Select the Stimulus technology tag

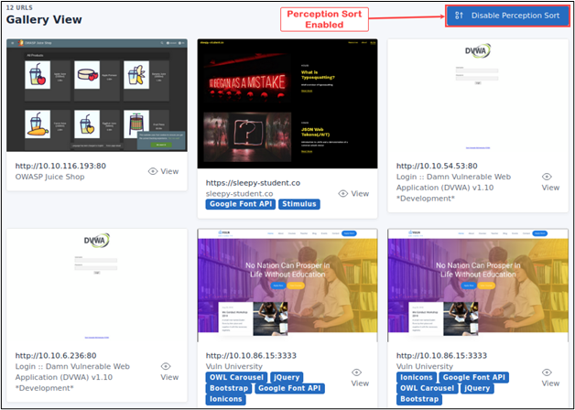click(x=298, y=204)
